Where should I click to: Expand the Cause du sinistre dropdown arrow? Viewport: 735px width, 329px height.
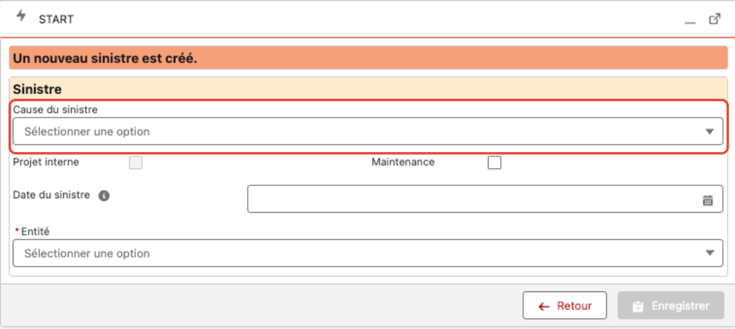point(710,131)
